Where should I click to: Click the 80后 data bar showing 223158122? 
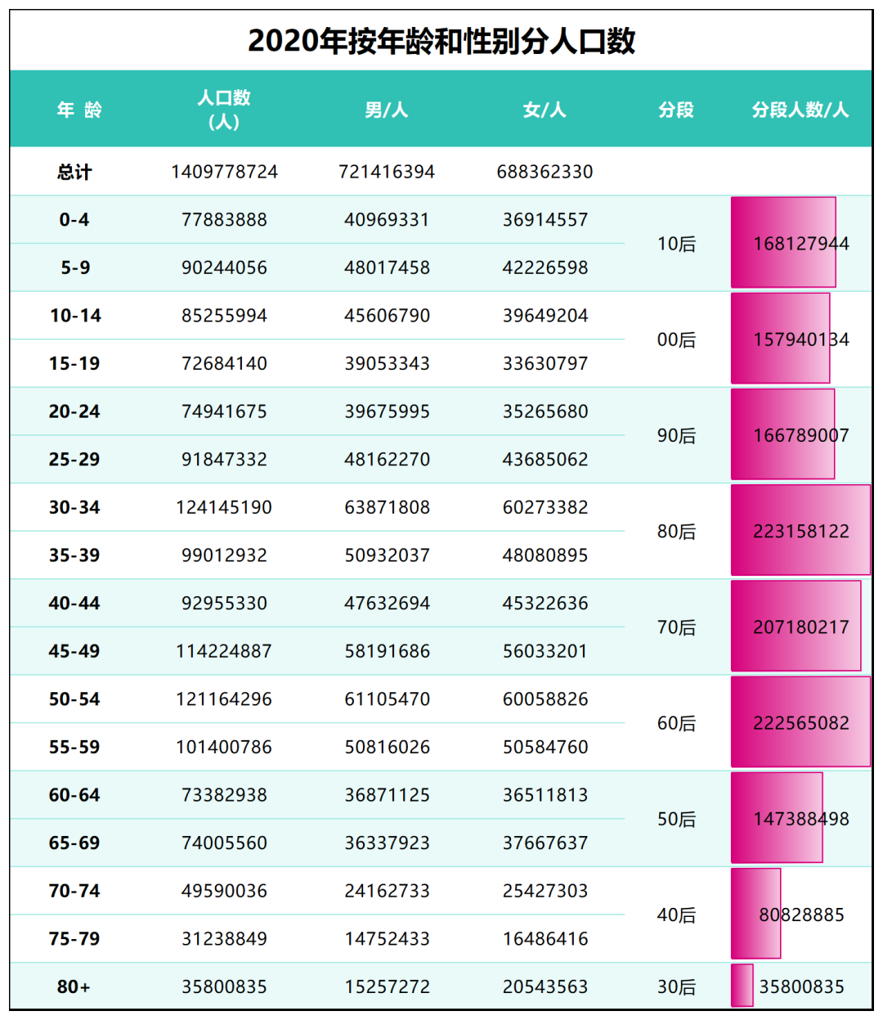[800, 531]
